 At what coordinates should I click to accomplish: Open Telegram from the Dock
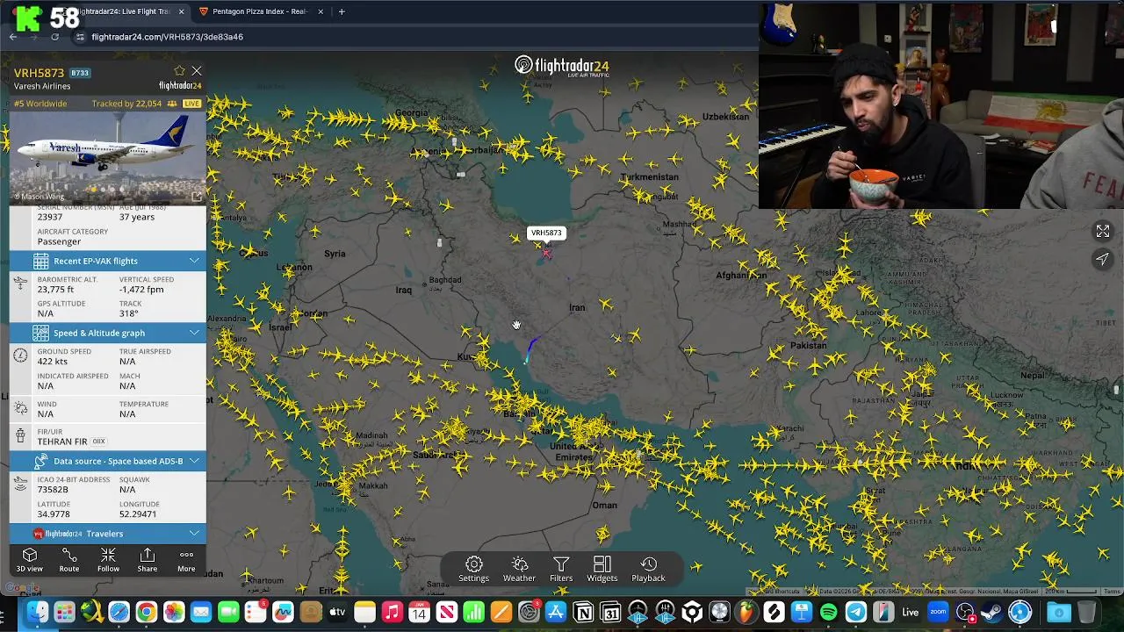tap(856, 612)
